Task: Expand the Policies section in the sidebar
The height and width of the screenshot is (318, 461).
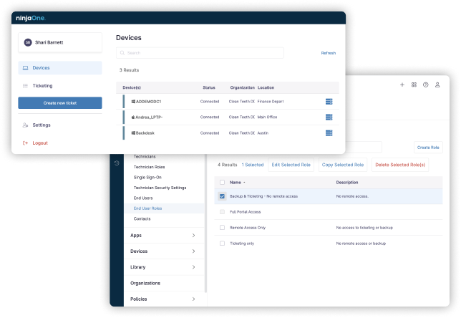Action: [193, 299]
